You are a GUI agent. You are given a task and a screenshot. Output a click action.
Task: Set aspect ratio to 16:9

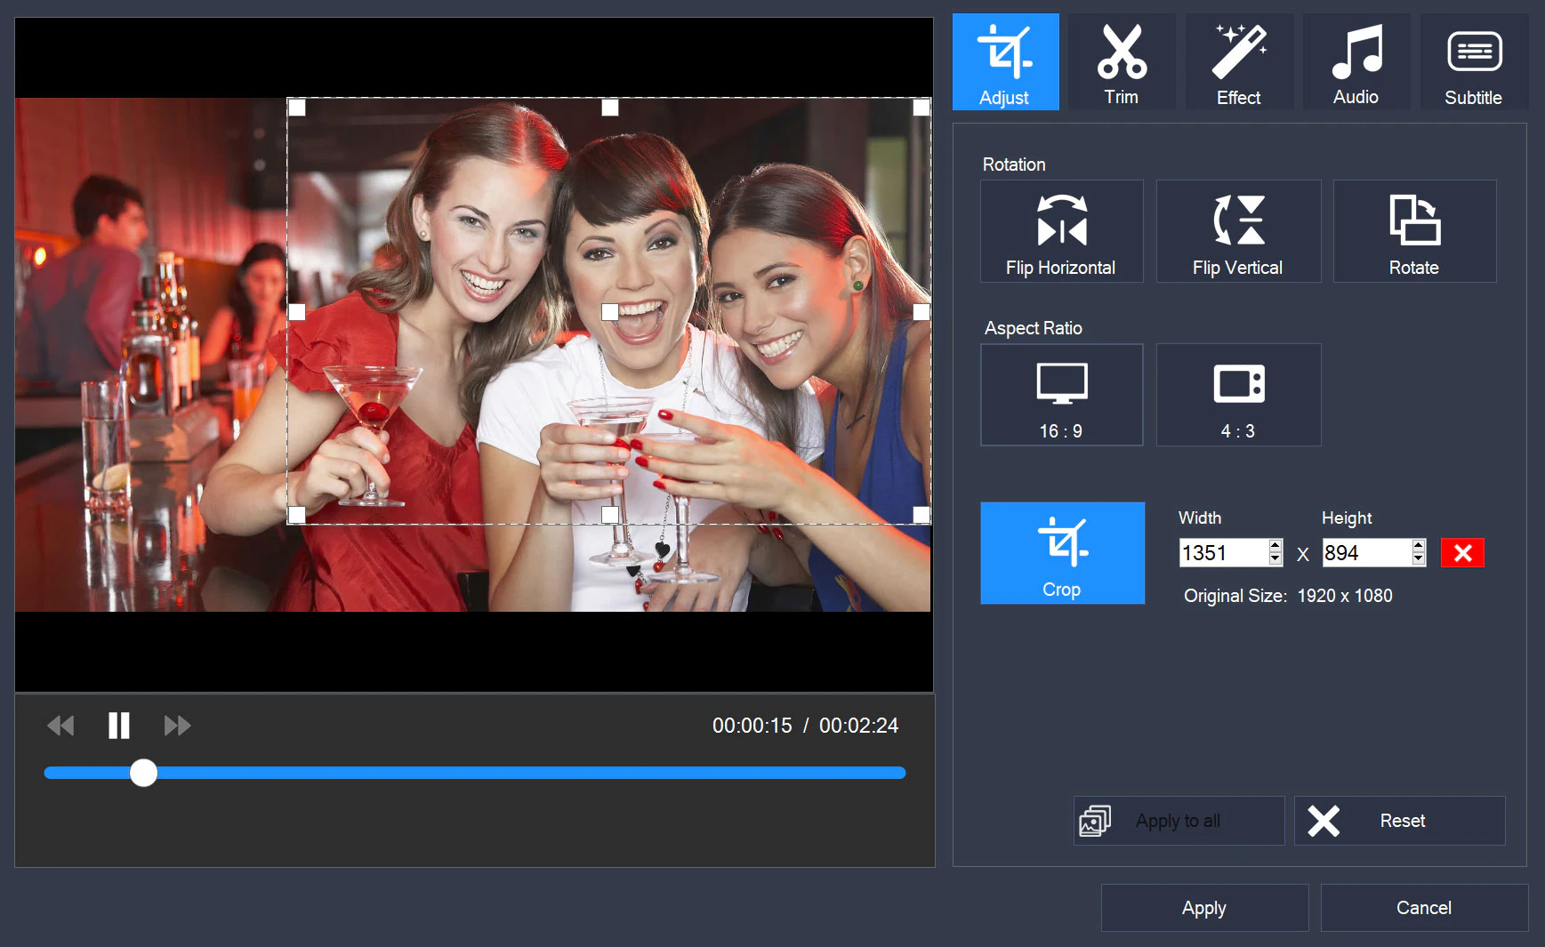tap(1061, 395)
